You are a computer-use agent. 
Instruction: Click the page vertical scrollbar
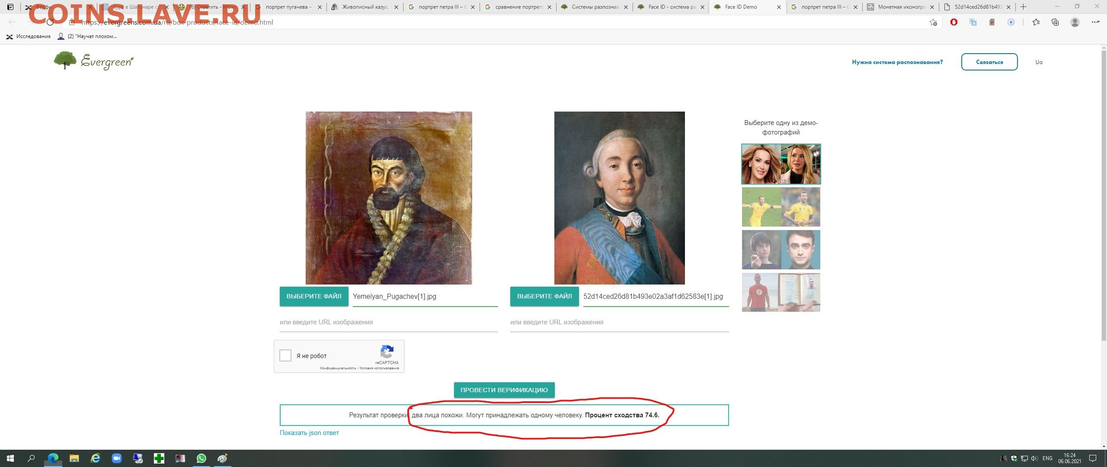(1104, 195)
